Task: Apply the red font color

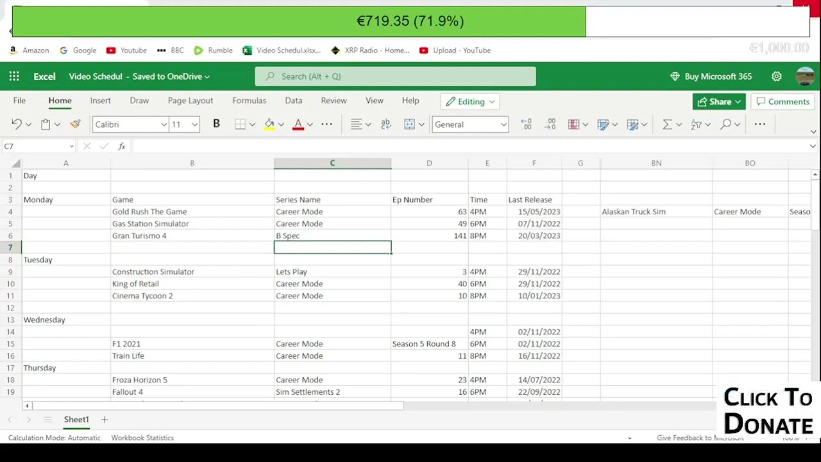Action: (298, 124)
